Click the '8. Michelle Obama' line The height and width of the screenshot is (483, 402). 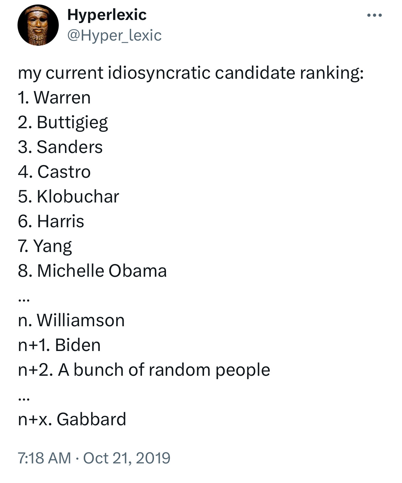click(92, 271)
